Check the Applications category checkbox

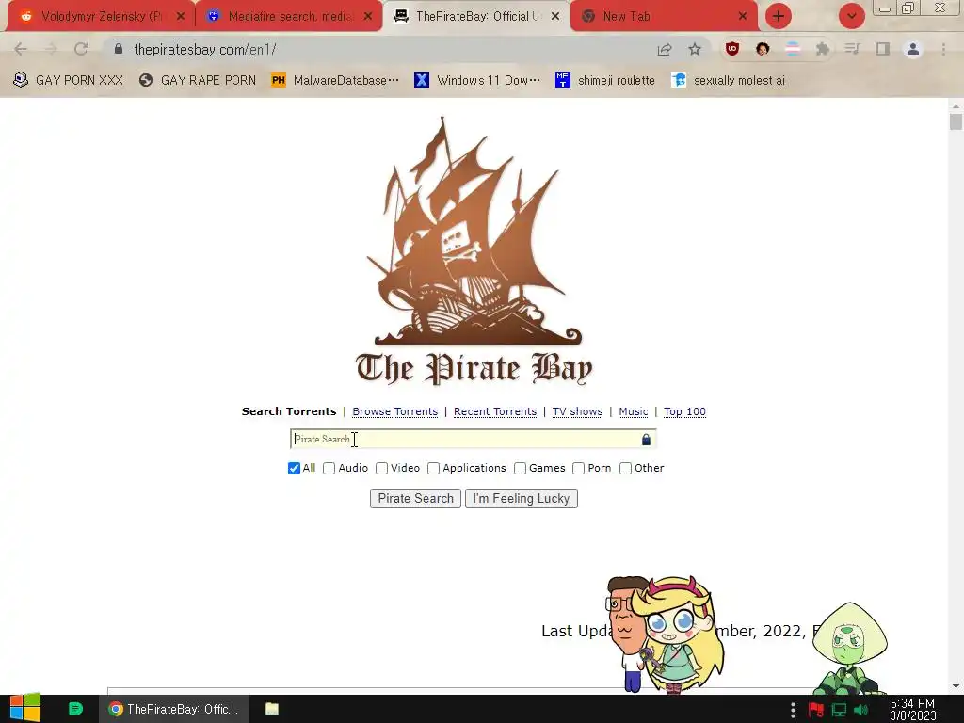(x=433, y=469)
